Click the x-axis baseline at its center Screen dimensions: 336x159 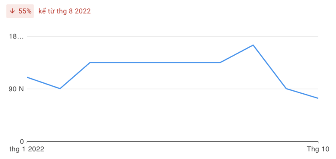[x=173, y=141]
